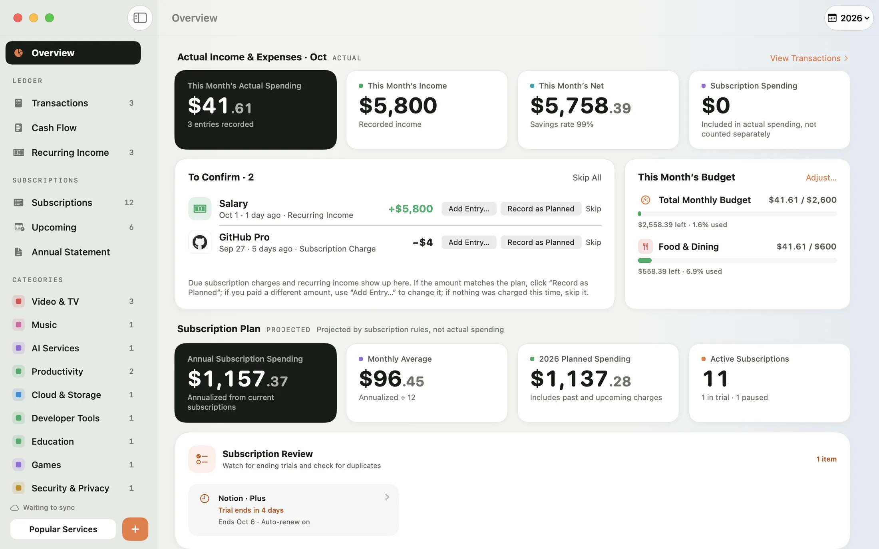The width and height of the screenshot is (879, 549).
Task: Click the Upcoming calendar icon
Action: (x=19, y=227)
